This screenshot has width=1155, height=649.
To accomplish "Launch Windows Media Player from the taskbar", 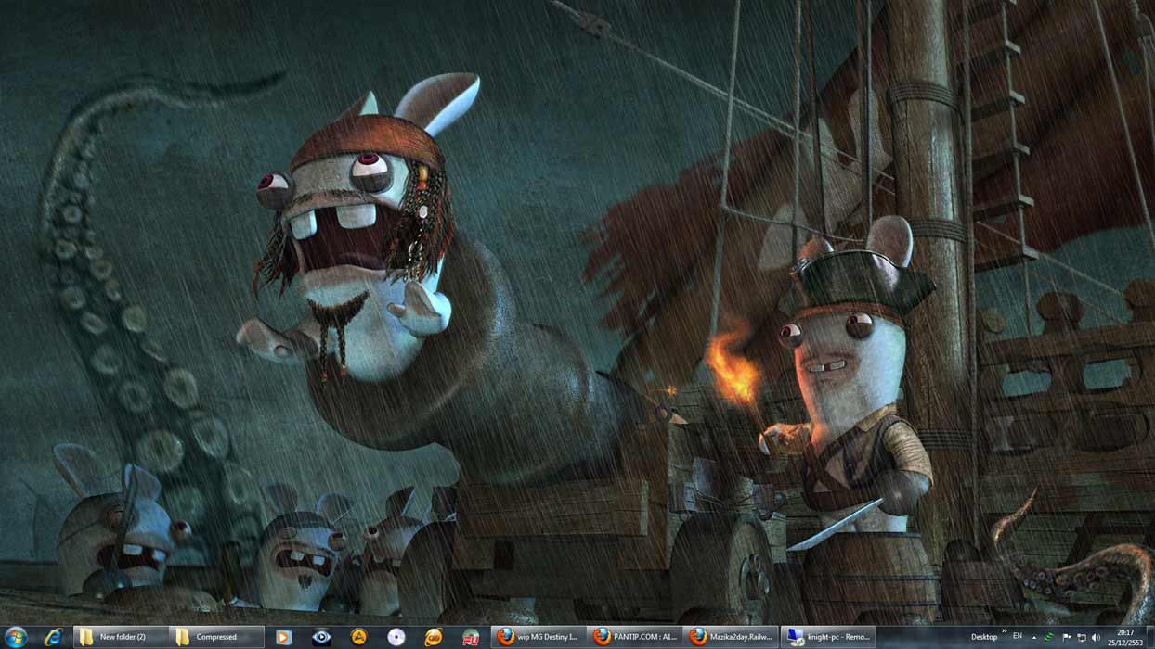I will pyautogui.click(x=284, y=637).
